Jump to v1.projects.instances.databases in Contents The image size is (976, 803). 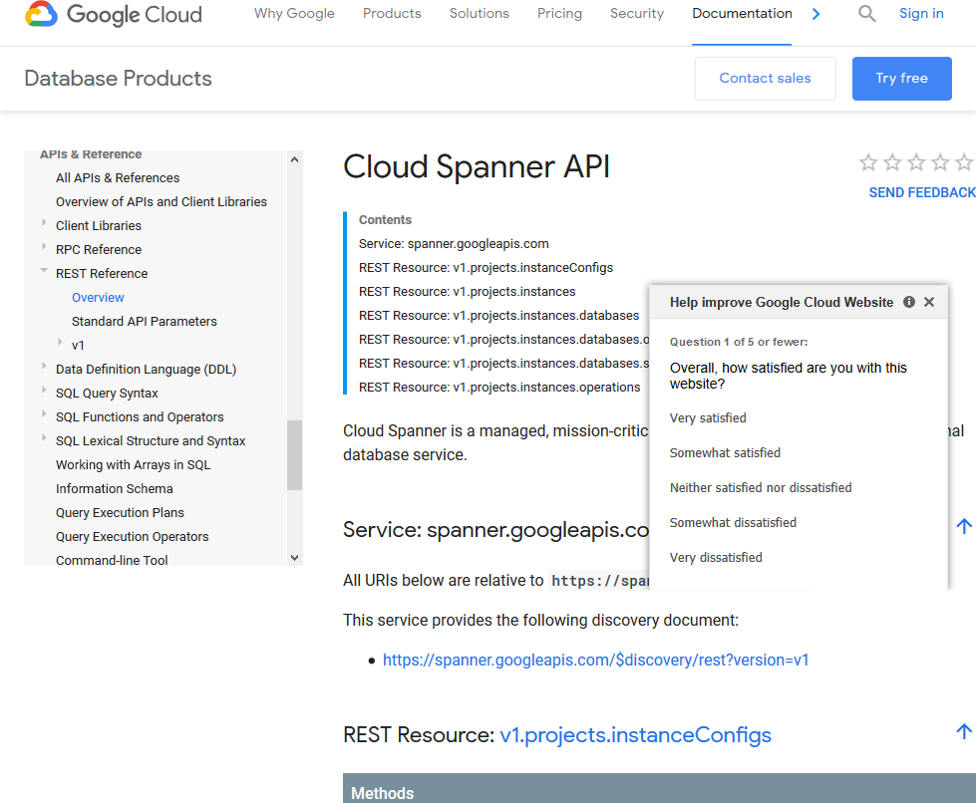click(499, 316)
